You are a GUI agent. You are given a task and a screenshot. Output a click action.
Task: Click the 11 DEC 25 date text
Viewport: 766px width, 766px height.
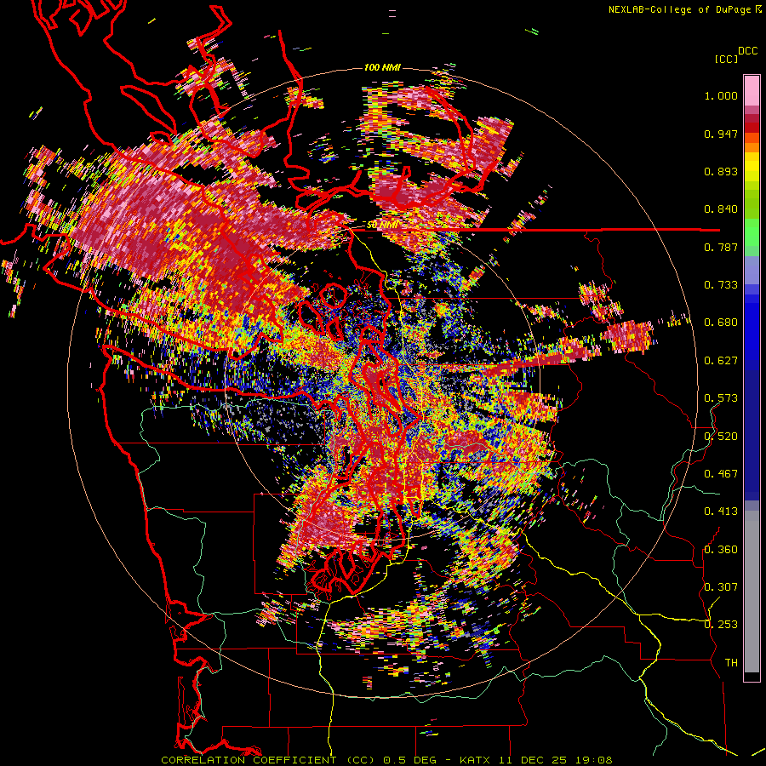click(534, 760)
